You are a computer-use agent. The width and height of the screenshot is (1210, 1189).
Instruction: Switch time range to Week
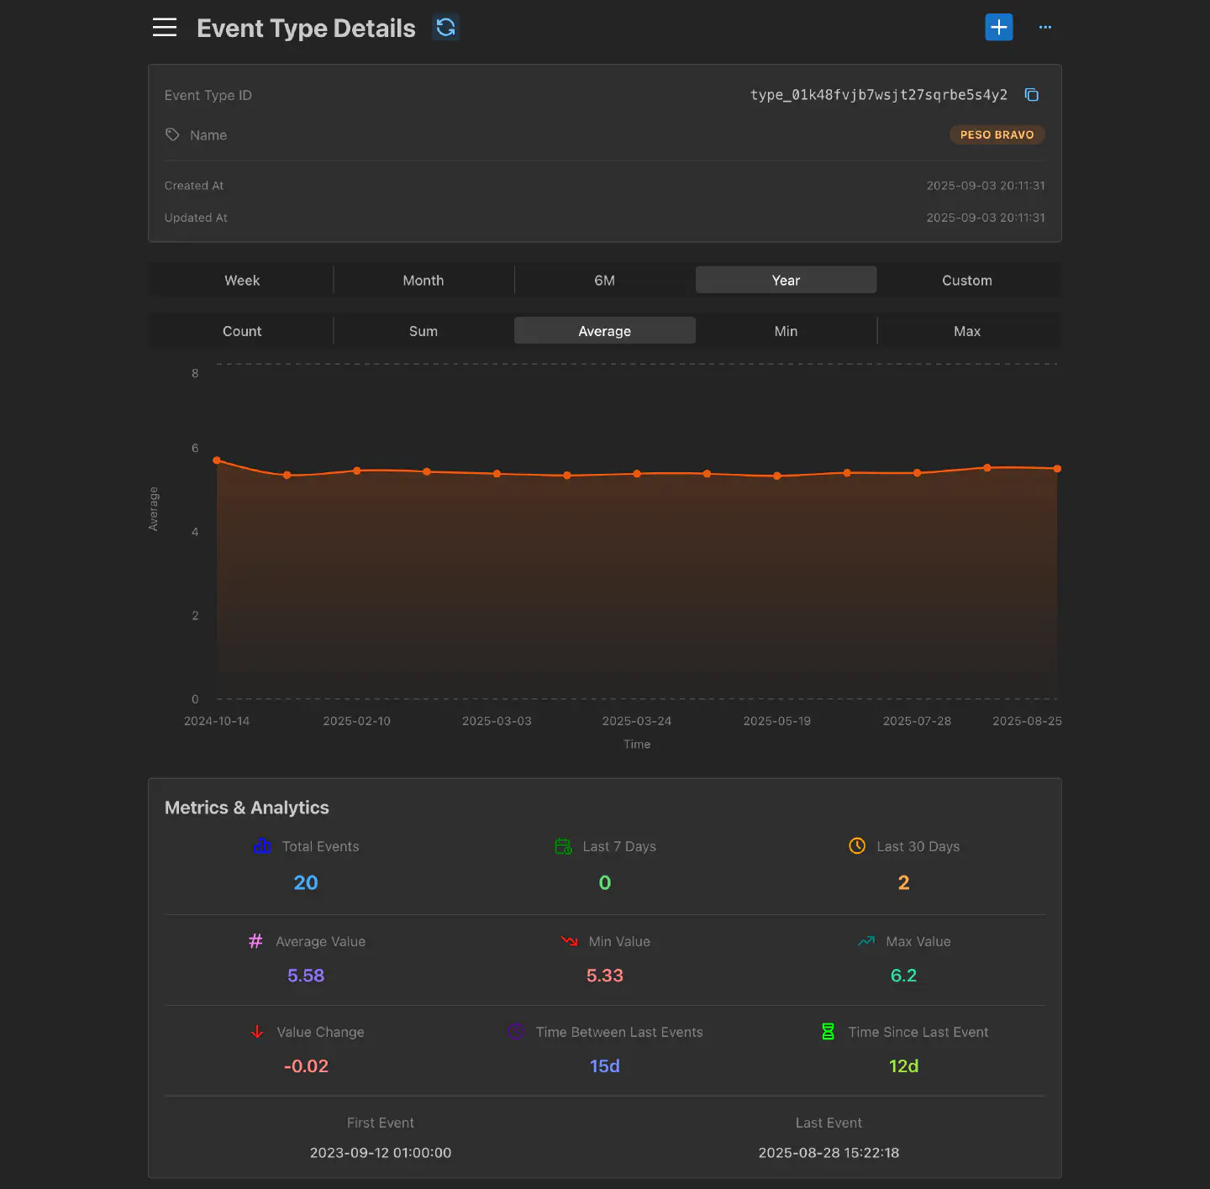coord(242,280)
